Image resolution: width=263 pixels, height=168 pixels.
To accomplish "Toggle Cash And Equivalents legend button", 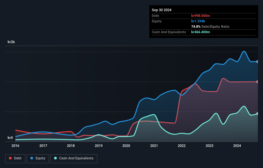I will coord(74,158).
